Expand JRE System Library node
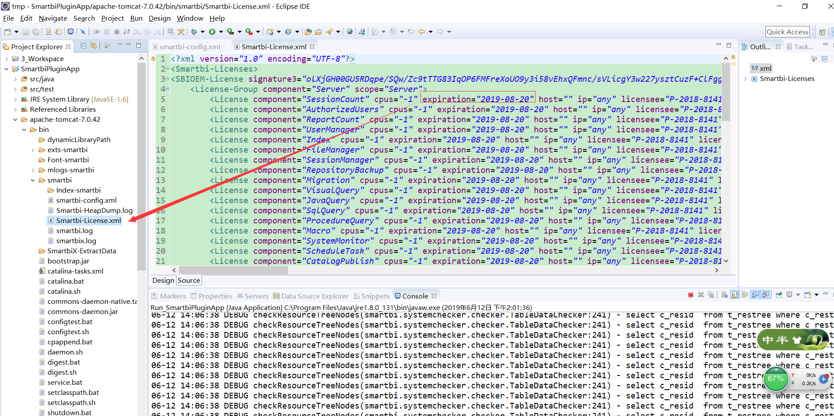The width and height of the screenshot is (834, 416). coord(15,99)
